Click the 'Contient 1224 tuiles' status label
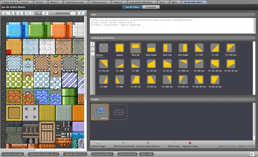Viewport: 258px width, 157px height. tap(13, 154)
